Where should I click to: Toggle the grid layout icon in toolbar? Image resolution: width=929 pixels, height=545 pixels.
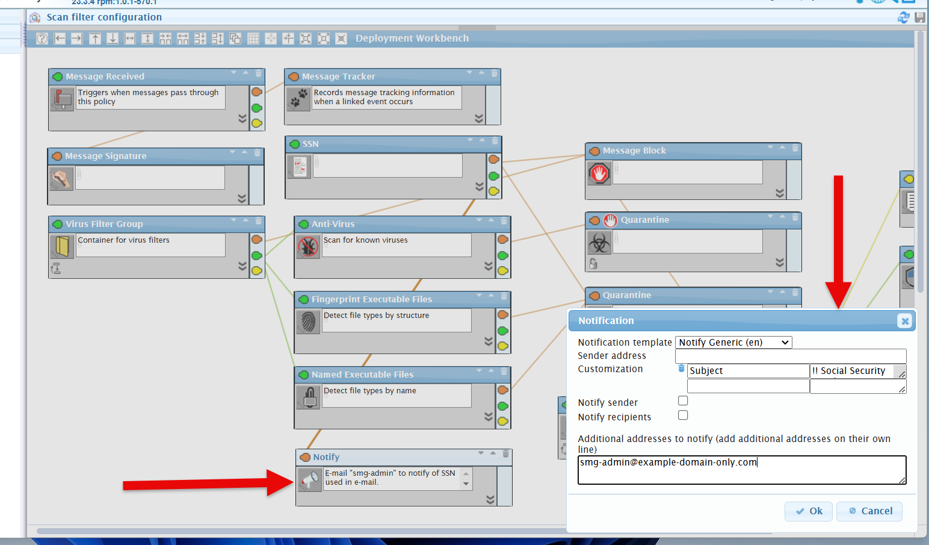pyautogui.click(x=253, y=39)
